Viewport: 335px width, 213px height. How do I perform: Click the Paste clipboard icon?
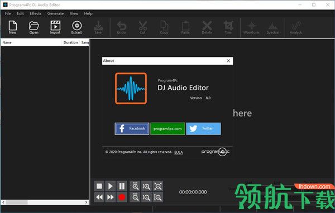click(x=185, y=27)
